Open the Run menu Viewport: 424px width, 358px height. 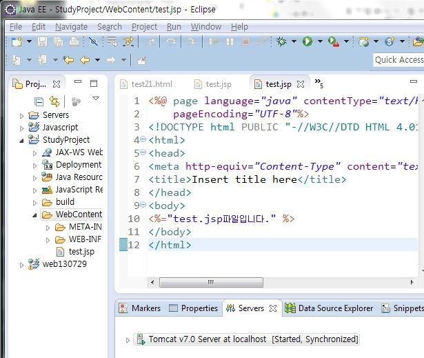point(174,27)
